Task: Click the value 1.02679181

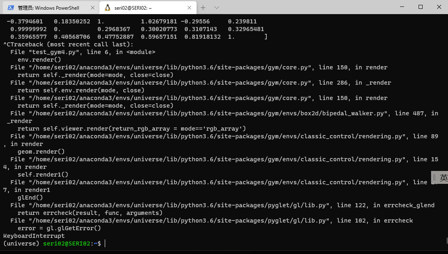Action: (159, 21)
